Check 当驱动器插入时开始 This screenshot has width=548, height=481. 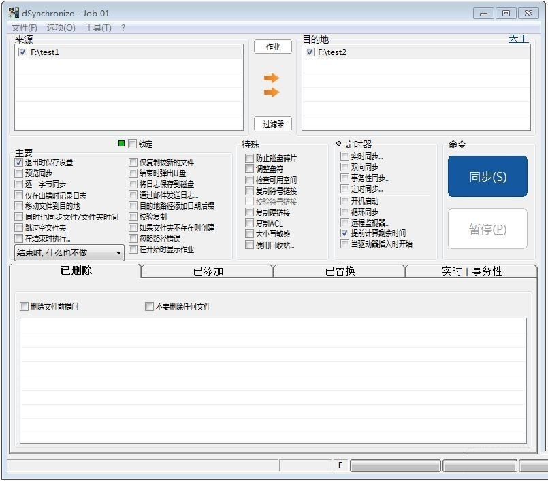point(344,244)
